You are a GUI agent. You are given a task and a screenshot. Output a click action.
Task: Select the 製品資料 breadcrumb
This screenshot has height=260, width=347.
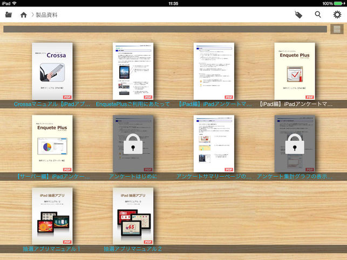pos(46,15)
